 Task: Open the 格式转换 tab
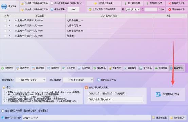(146, 68)
